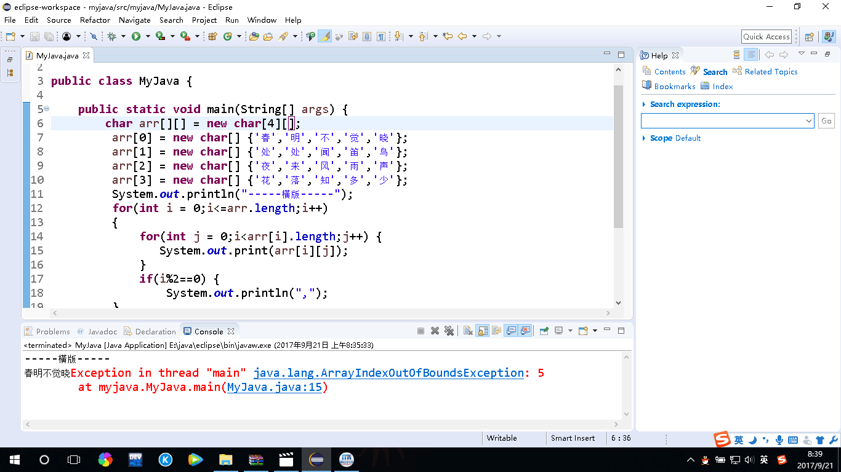
Task: Expand the Search expression section
Action: point(644,104)
